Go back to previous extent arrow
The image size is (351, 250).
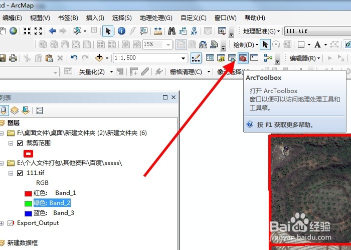(52, 31)
